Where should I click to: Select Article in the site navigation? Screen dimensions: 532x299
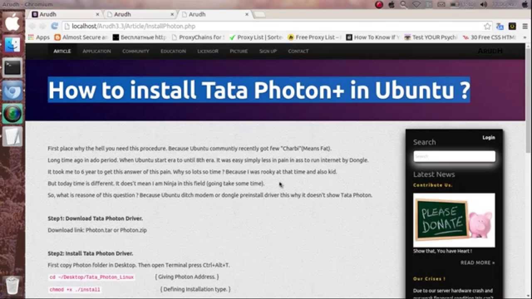(62, 51)
